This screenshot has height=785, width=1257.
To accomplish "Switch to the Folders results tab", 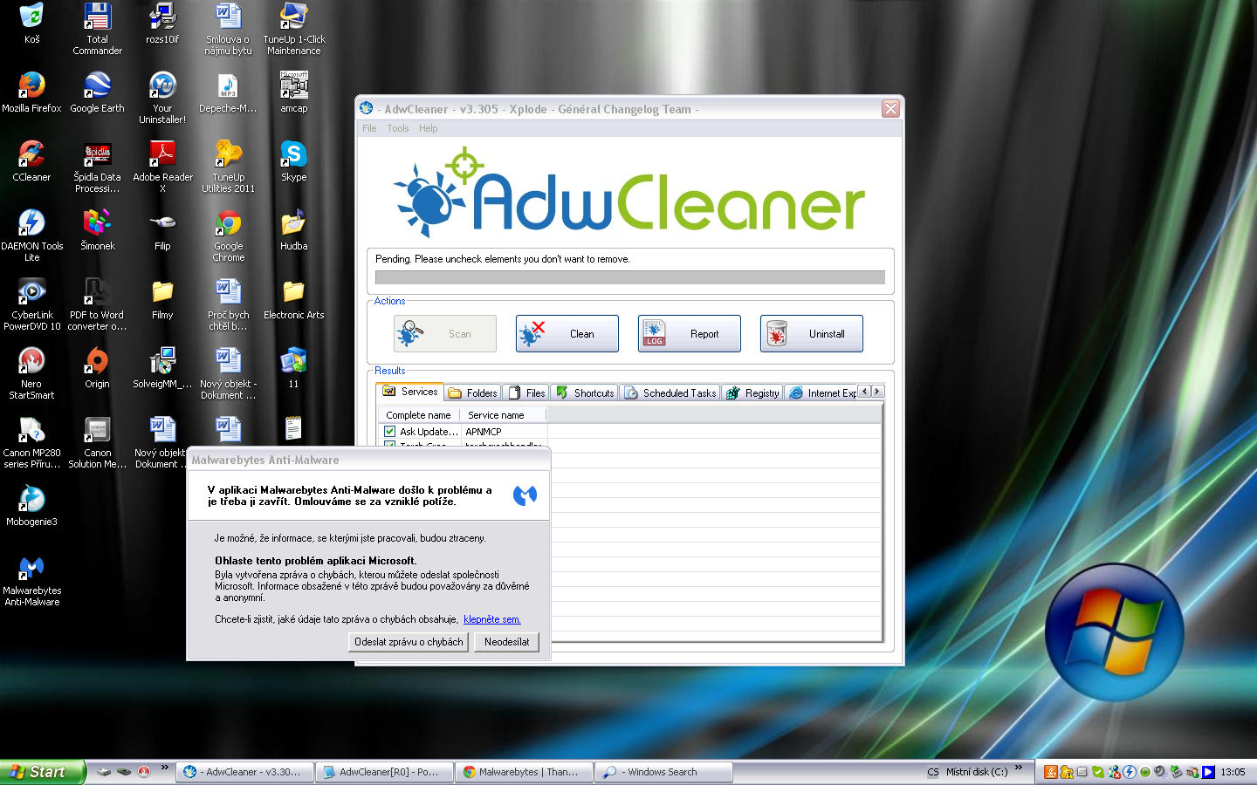I will (x=473, y=393).
